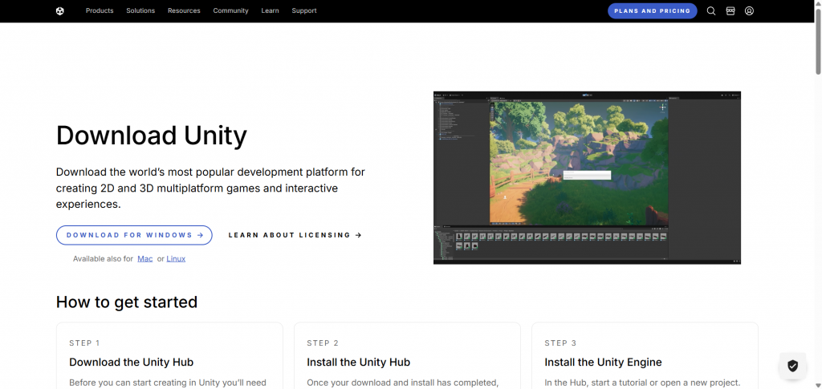Choose the Linux download link
This screenshot has height=389, width=822.
(176, 258)
